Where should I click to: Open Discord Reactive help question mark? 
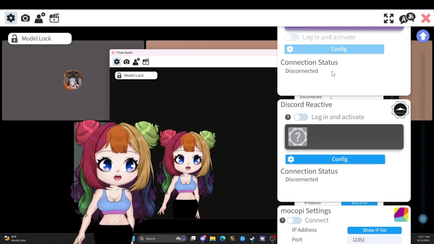click(x=288, y=117)
